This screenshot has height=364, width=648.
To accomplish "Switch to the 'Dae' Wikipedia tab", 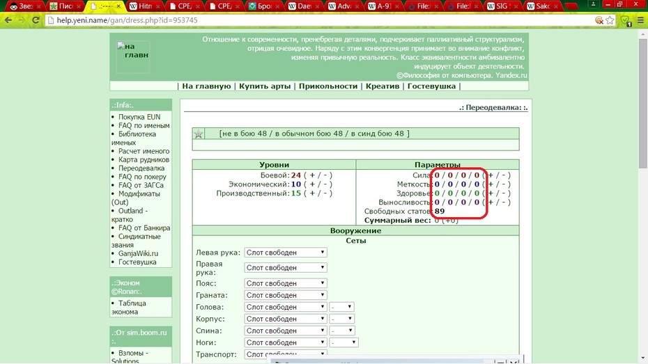I will pos(304,6).
